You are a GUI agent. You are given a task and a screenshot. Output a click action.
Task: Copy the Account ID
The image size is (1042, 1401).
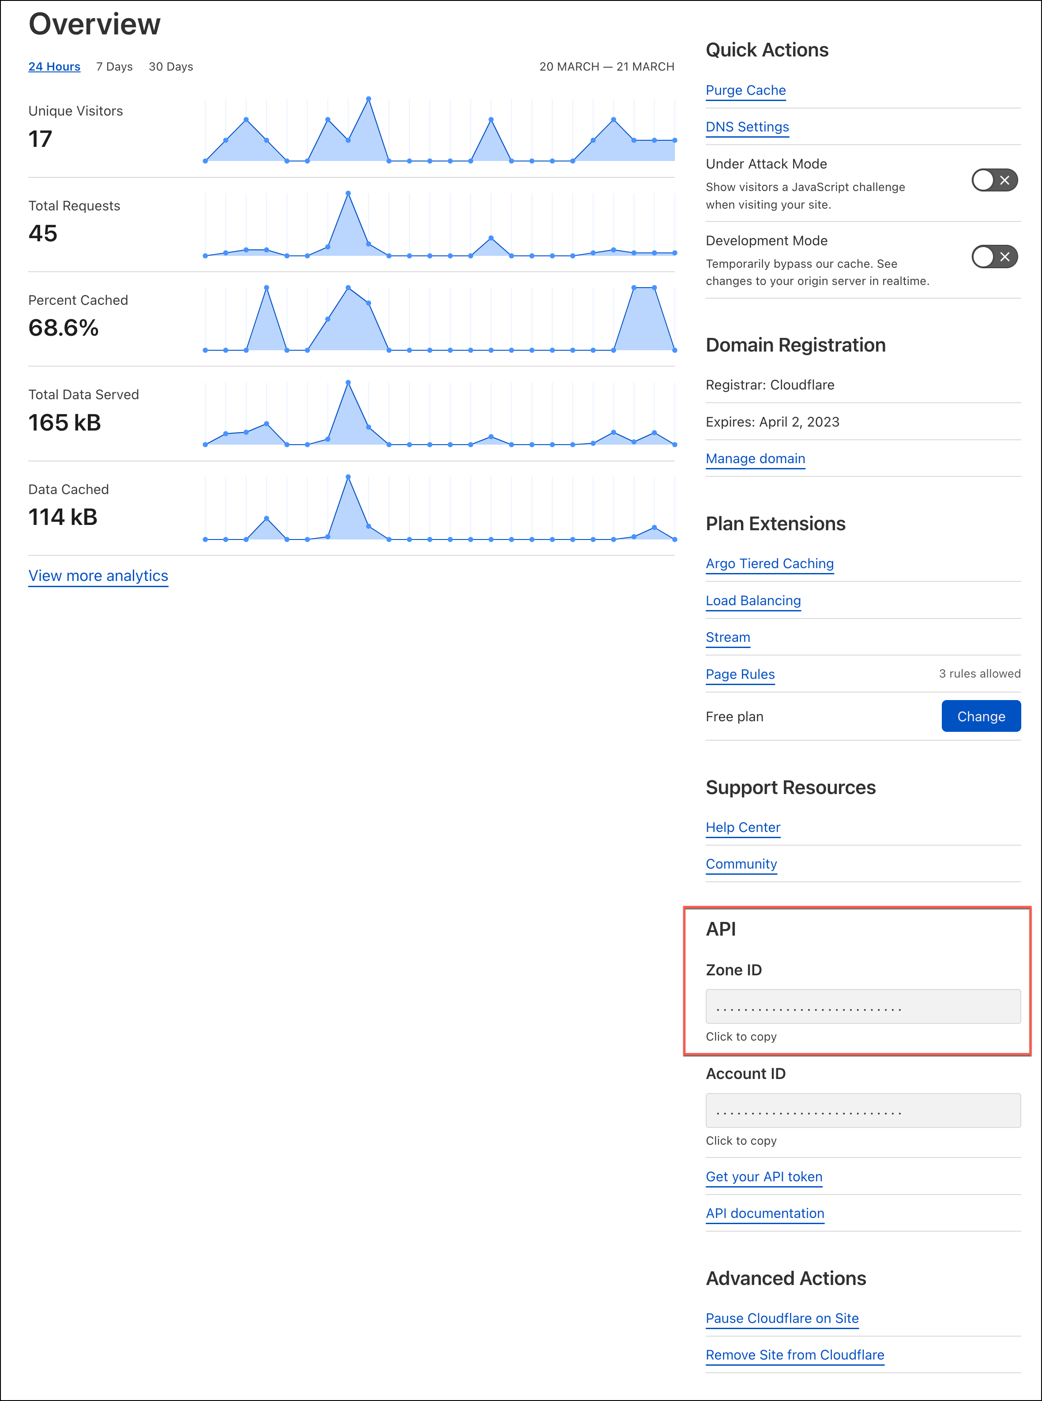862,1110
